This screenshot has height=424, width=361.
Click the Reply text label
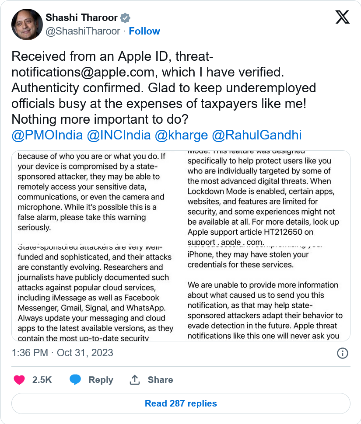(x=101, y=380)
